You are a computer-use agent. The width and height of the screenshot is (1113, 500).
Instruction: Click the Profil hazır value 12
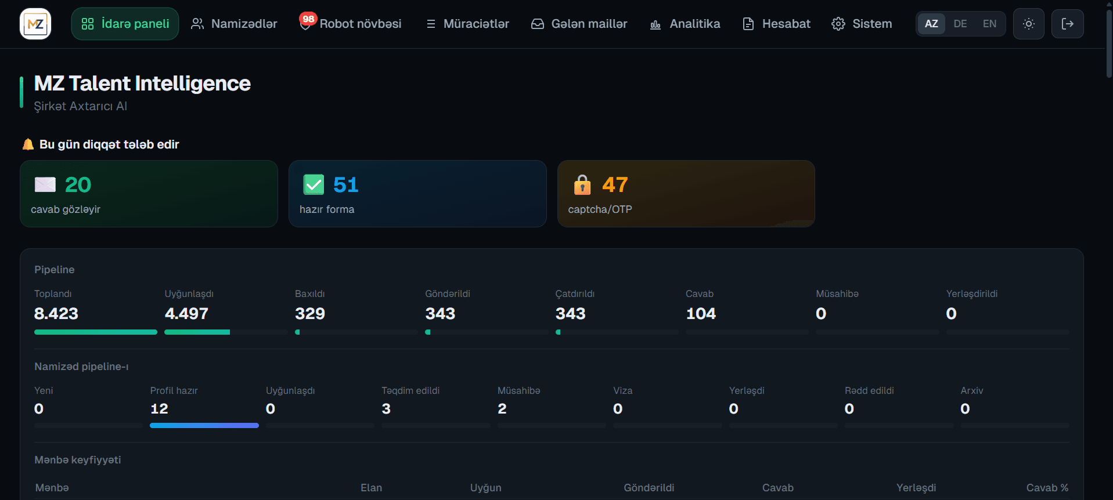pos(159,409)
